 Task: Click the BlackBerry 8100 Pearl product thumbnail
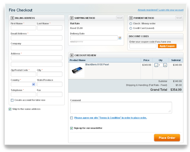coord(77,71)
